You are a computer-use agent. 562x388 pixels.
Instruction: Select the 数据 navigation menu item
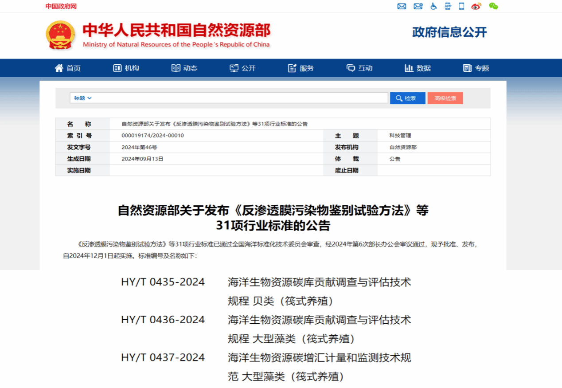tap(418, 68)
